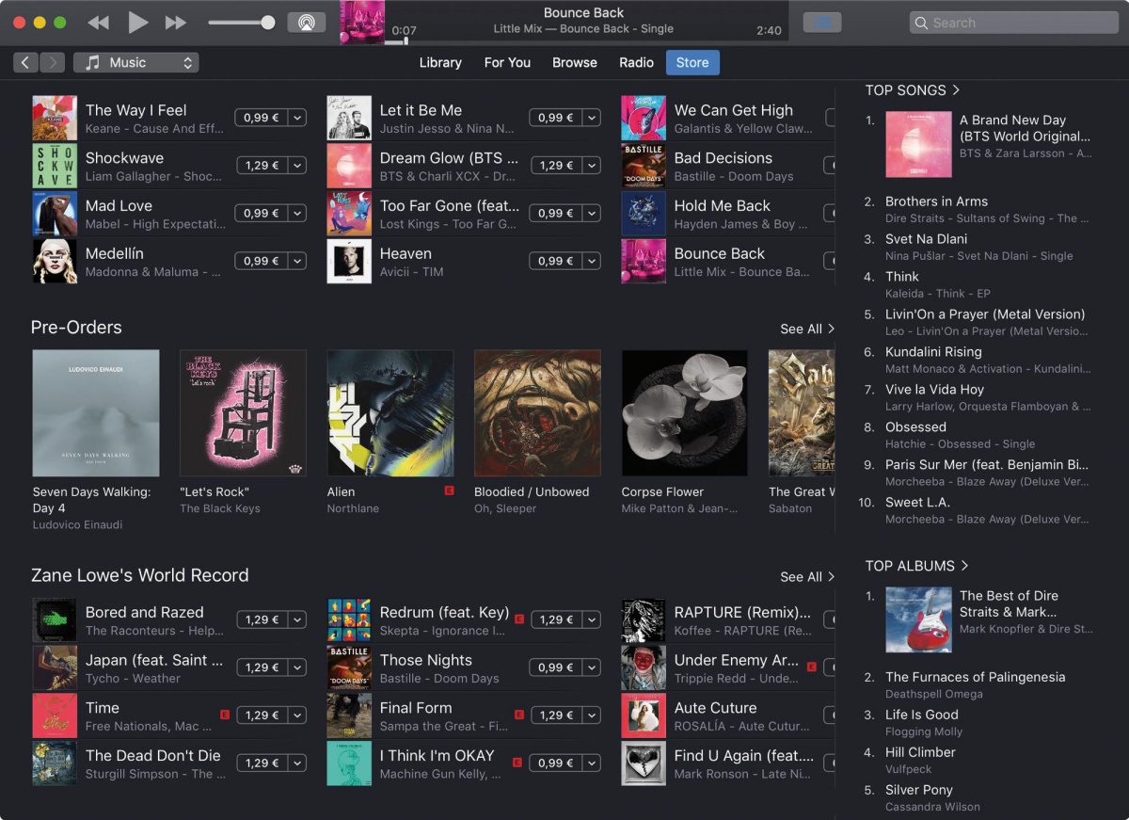This screenshot has width=1129, height=820.
Task: Open The Furnaces of Palingenesia in Top Albums
Action: [x=976, y=677]
